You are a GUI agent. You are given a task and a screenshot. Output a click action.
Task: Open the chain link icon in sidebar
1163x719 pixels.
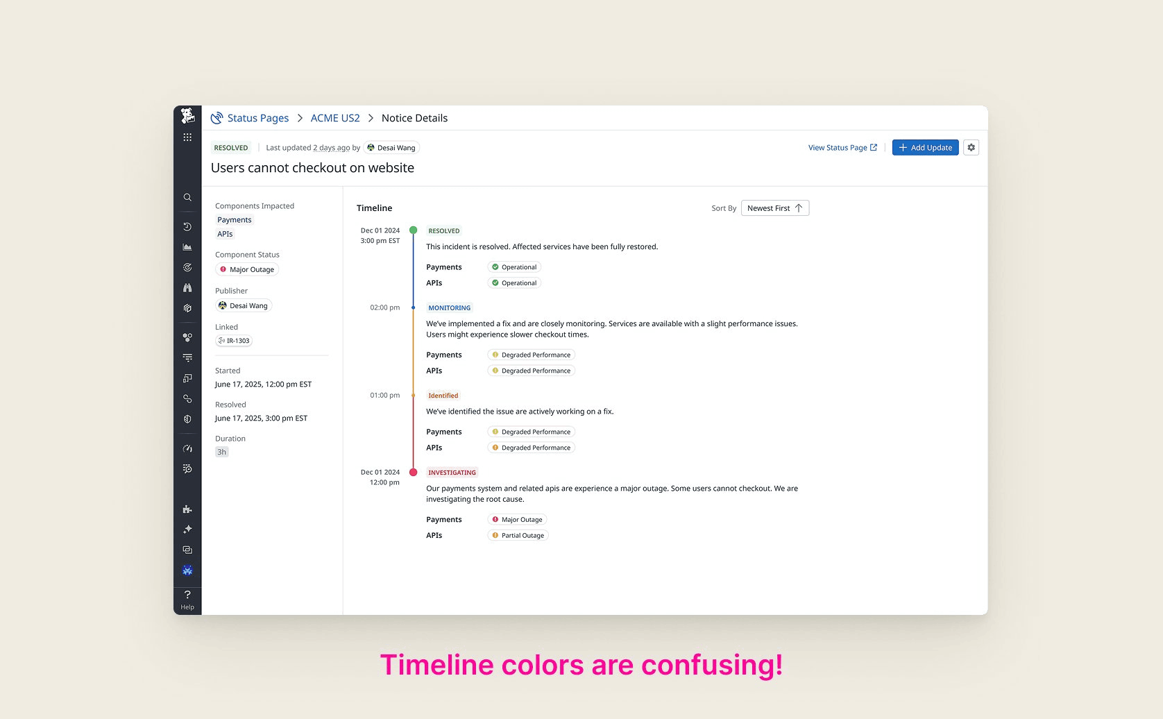point(187,399)
